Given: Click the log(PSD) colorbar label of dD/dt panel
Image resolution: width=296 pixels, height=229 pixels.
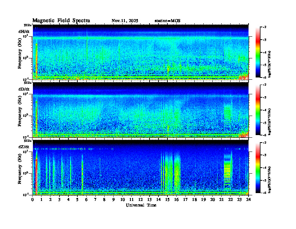Looking at the screenshot, I should [270, 122].
